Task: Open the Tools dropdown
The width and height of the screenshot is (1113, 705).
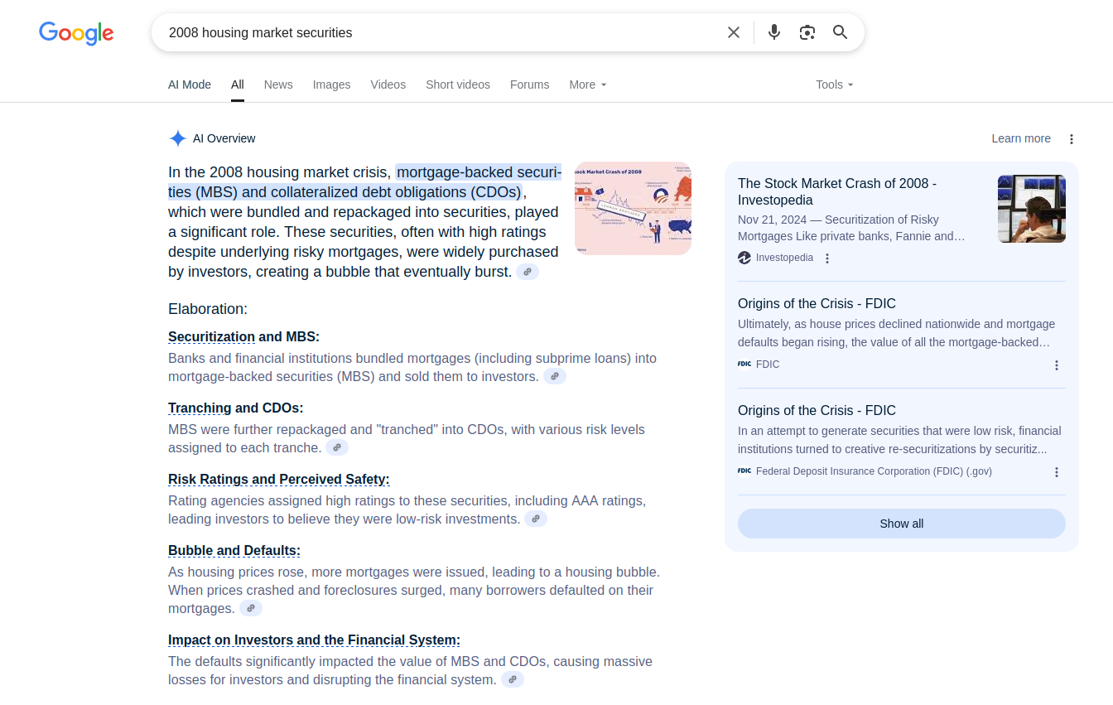Action: click(x=835, y=85)
